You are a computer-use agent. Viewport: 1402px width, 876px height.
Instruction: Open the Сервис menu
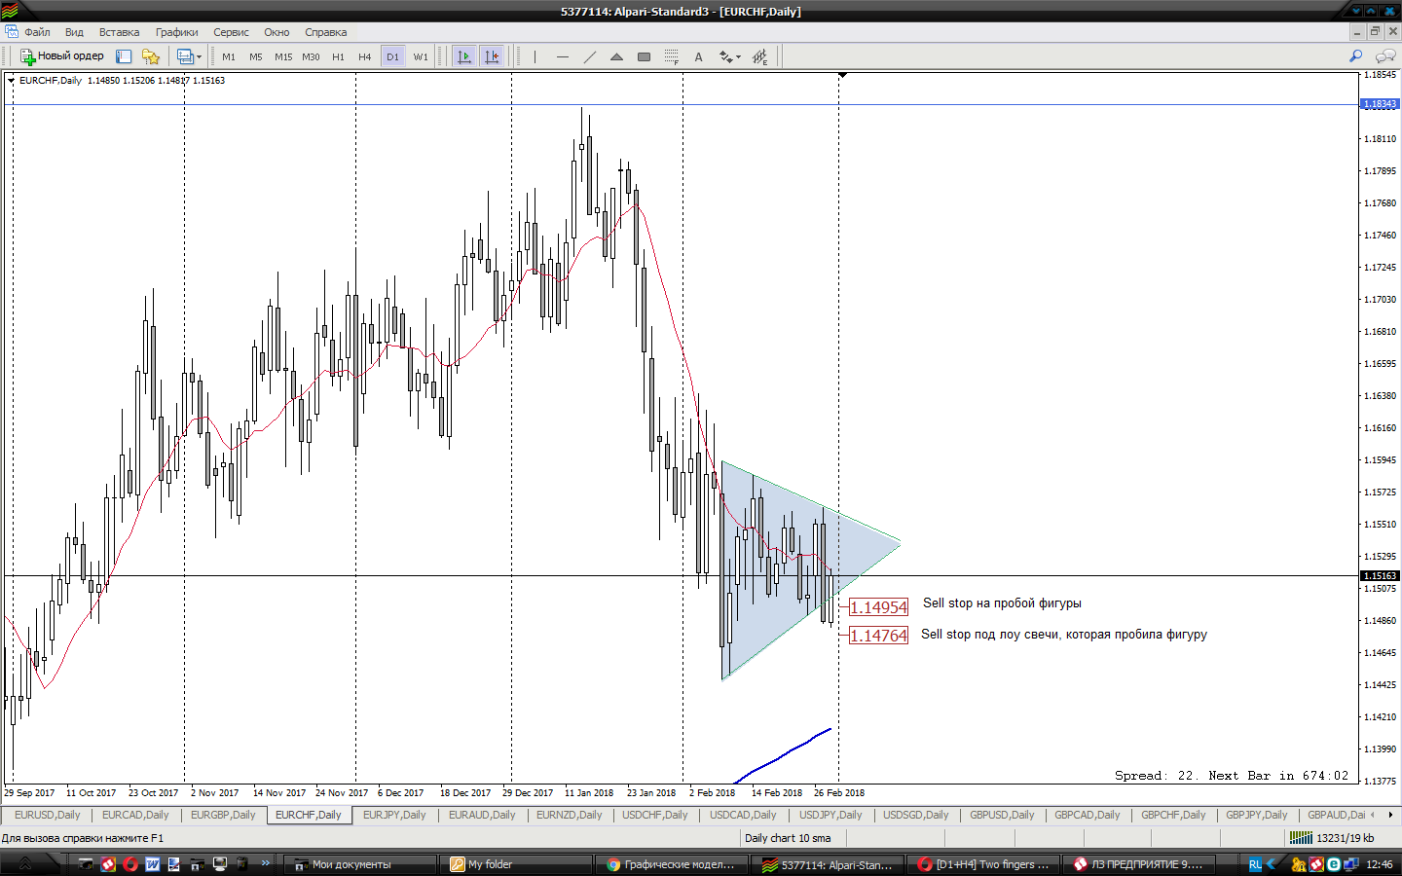pos(231,32)
